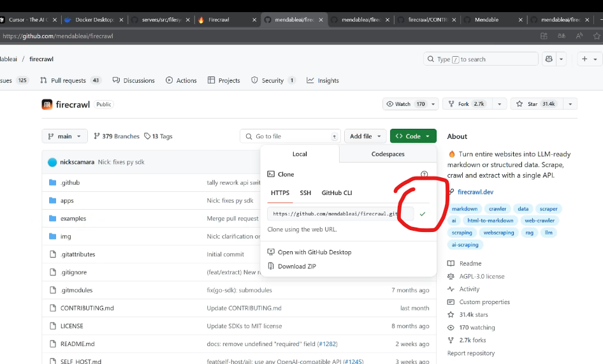Click the read aloud icon in address bar

(x=579, y=36)
